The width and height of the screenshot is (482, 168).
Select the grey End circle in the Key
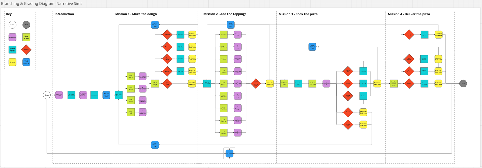[26, 25]
